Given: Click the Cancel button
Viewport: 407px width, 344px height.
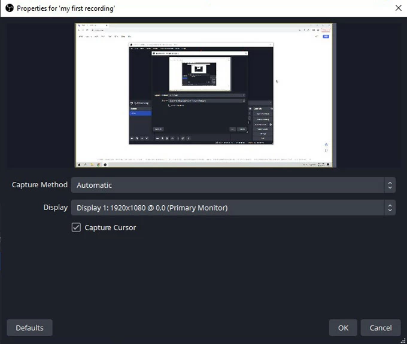Looking at the screenshot, I should [381, 328].
